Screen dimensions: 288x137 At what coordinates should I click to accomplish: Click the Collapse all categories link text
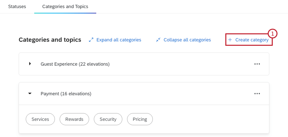point(187,40)
